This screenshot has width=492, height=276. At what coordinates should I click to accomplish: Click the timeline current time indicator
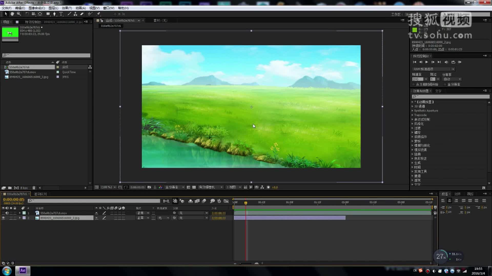tap(245, 203)
